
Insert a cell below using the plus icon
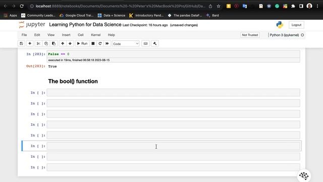point(30,43)
